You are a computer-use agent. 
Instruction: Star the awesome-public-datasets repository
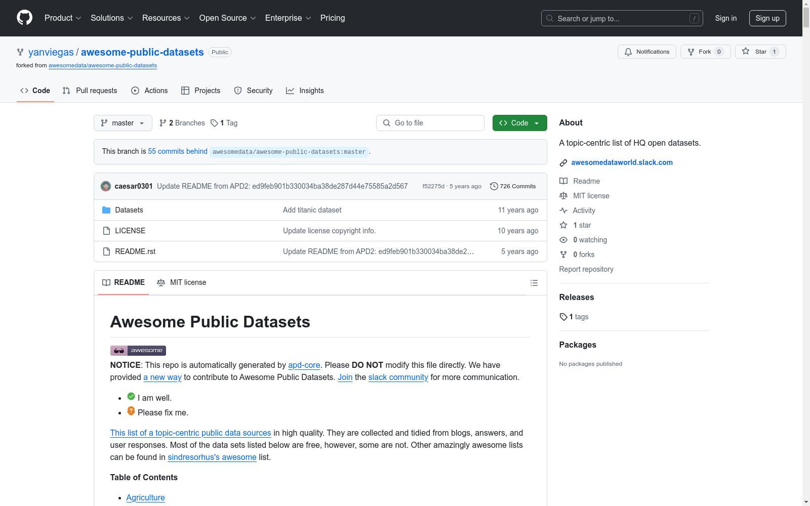click(x=760, y=52)
